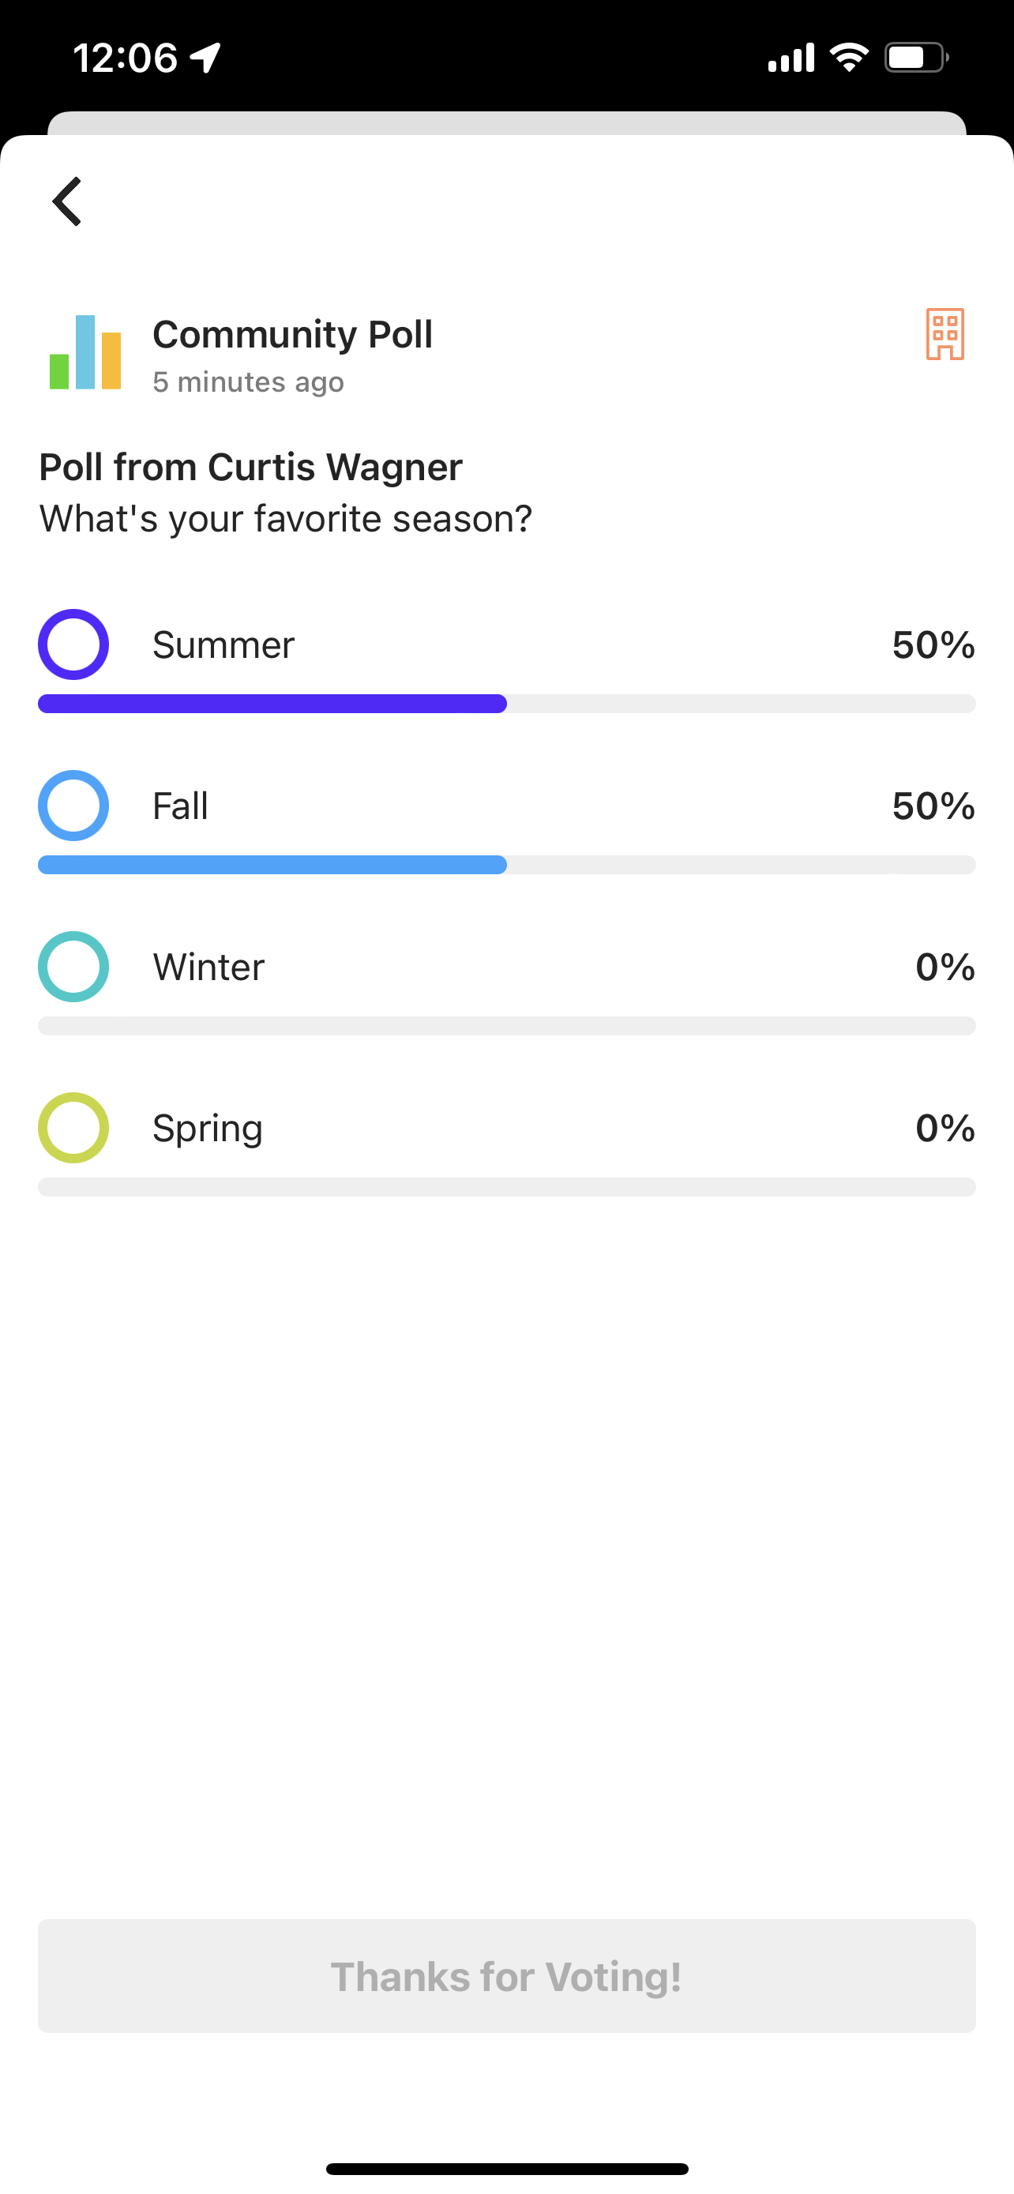Tap the Community Poll title
Image resolution: width=1014 pixels, height=2194 pixels.
click(292, 334)
